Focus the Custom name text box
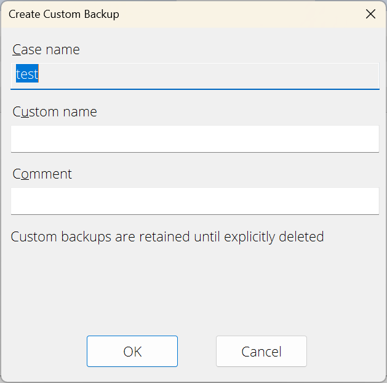This screenshot has width=387, height=383. tap(195, 139)
